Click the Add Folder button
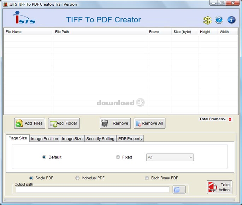 click(x=64, y=123)
